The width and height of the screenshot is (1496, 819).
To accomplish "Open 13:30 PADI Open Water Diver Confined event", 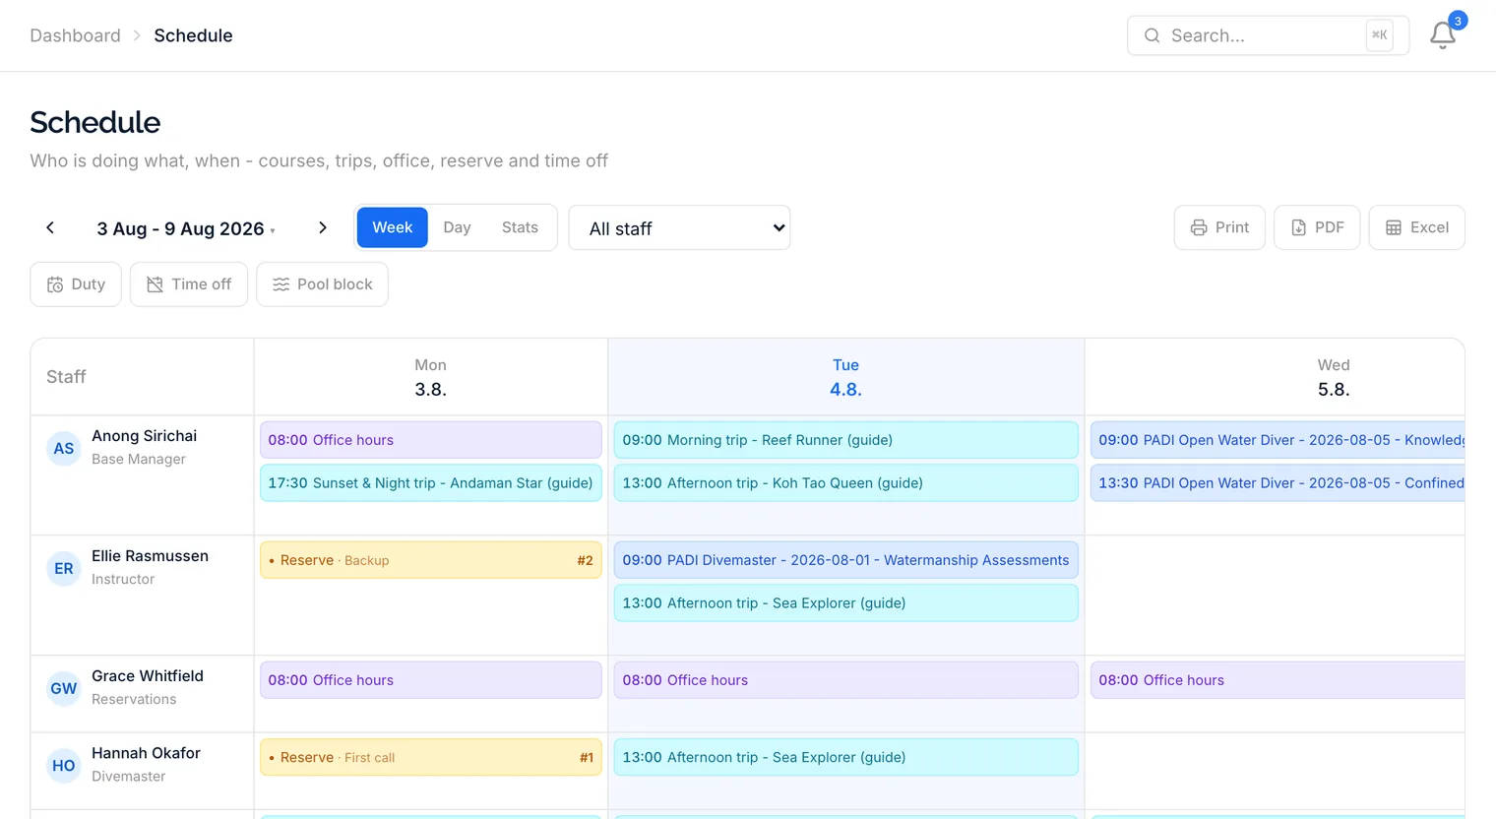I will point(1278,483).
